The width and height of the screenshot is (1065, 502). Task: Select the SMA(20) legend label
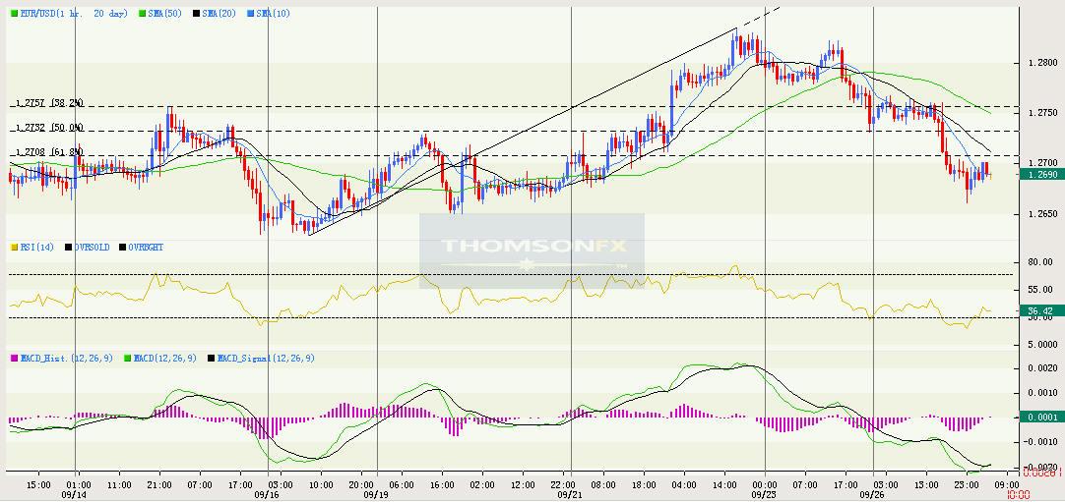pos(219,13)
